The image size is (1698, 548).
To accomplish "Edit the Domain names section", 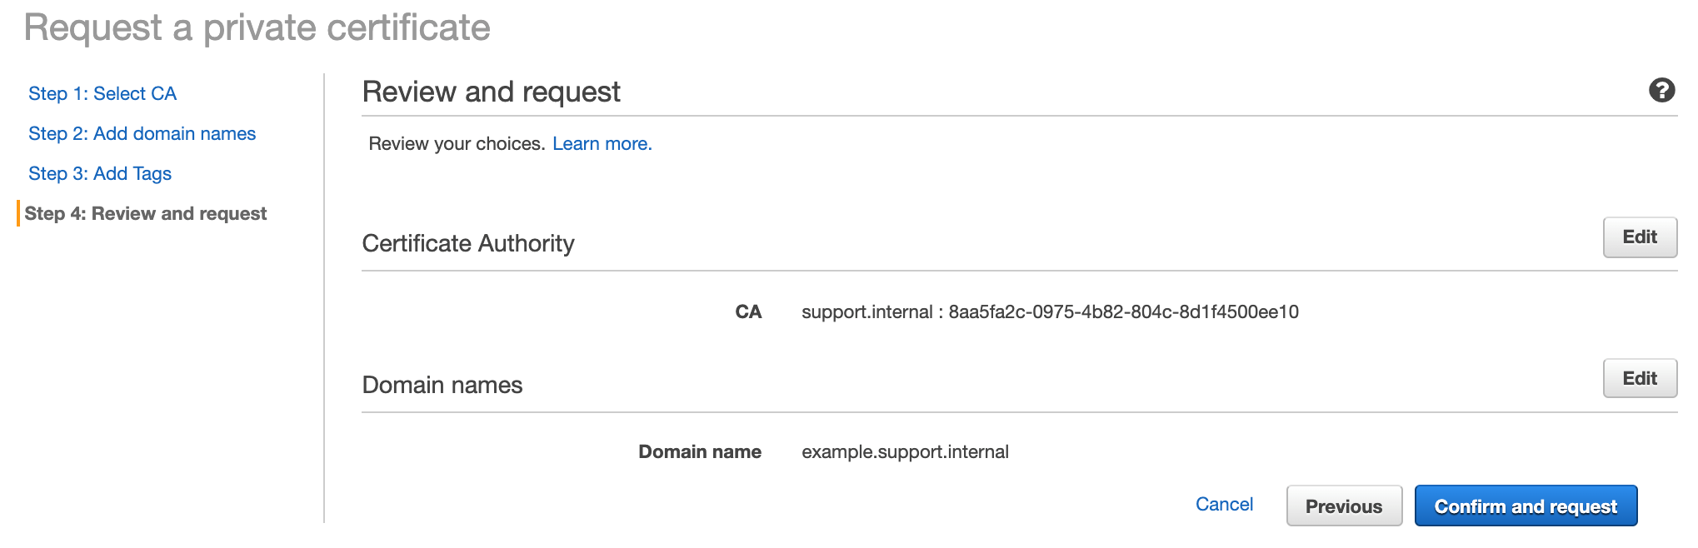I will [1640, 378].
